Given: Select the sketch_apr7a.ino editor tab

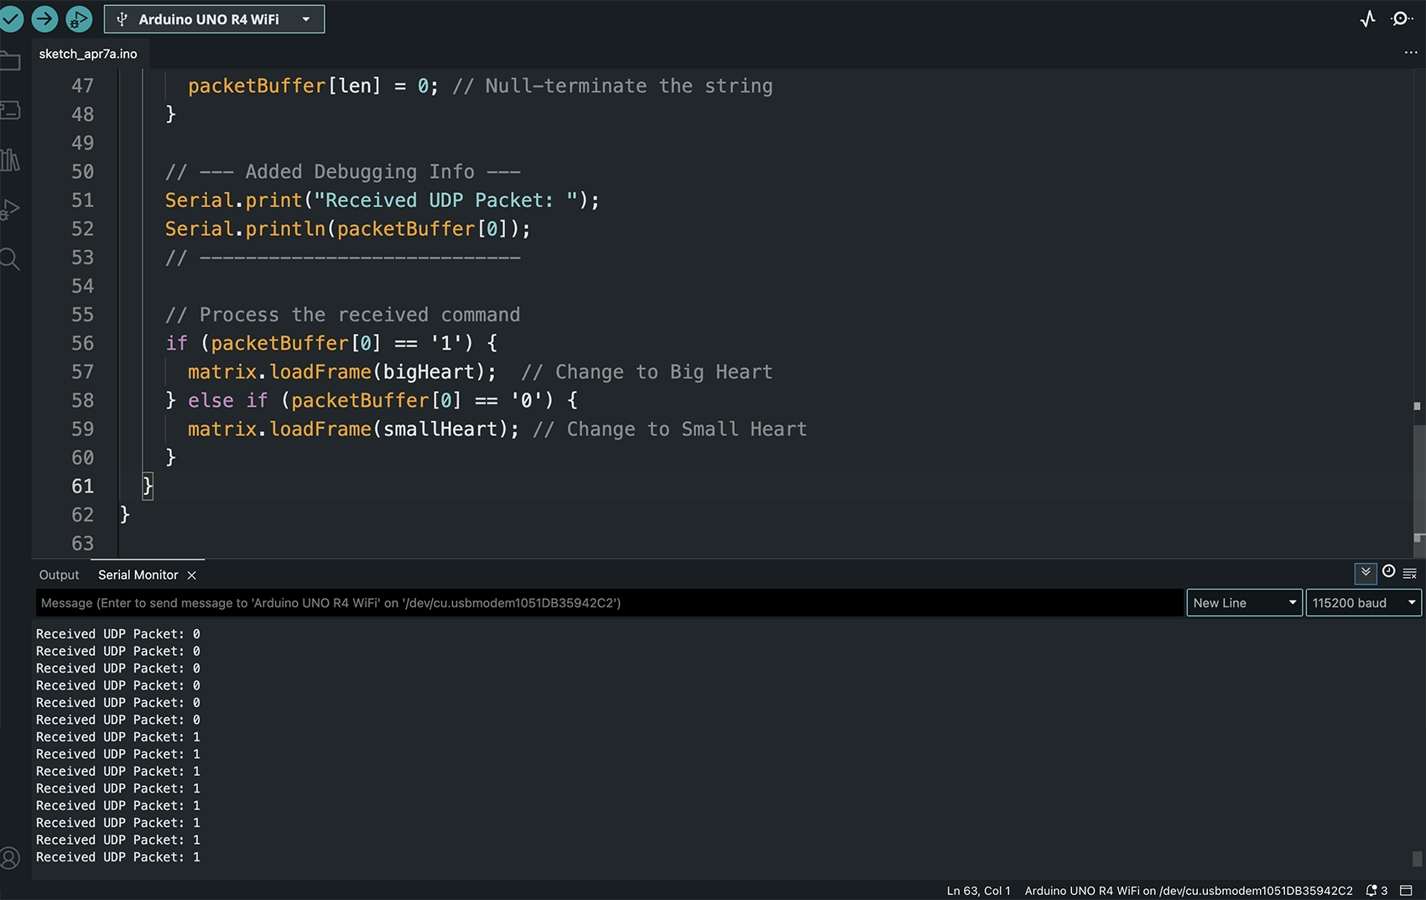Looking at the screenshot, I should pos(88,54).
